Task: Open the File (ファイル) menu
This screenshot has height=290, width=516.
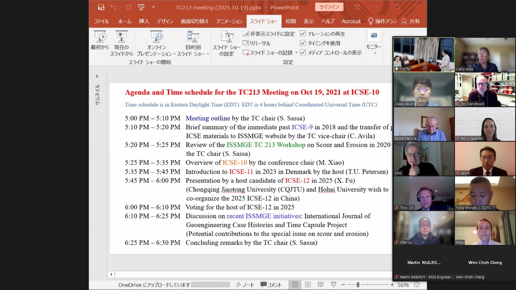Action: (x=101, y=21)
